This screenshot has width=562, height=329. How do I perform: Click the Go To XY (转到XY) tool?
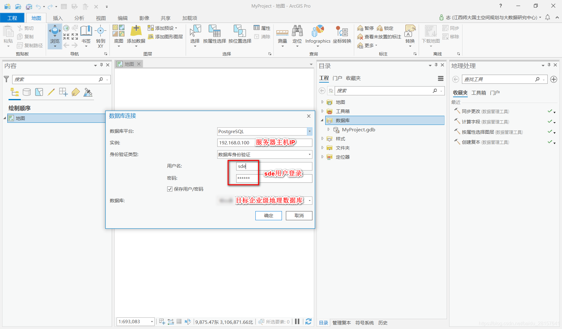(100, 37)
